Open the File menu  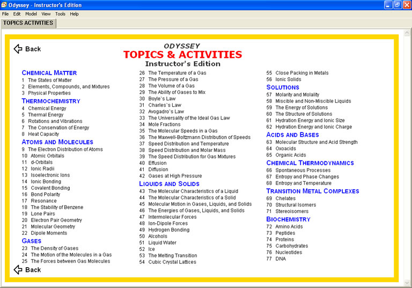click(x=5, y=14)
